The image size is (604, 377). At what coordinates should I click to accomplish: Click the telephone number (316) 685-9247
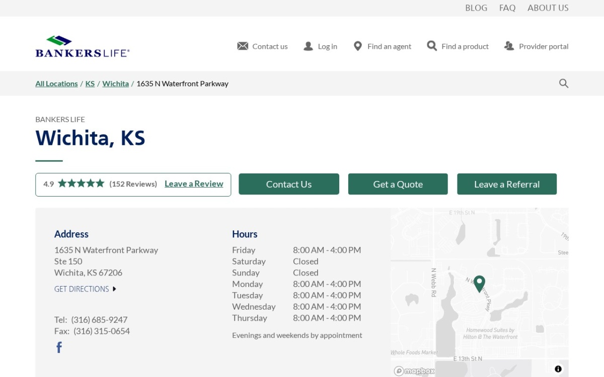(x=99, y=320)
